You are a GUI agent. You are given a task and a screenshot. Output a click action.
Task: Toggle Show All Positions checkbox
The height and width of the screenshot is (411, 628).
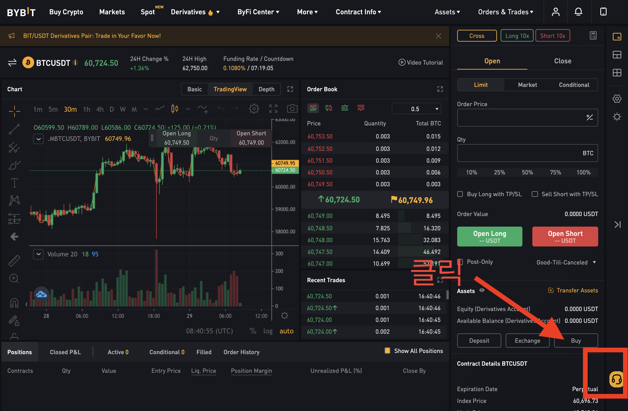click(x=387, y=351)
